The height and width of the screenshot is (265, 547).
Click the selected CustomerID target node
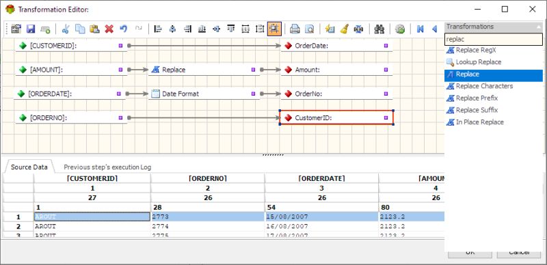pos(336,118)
